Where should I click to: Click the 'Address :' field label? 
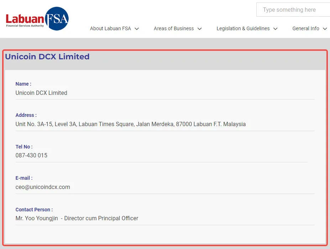coord(26,115)
